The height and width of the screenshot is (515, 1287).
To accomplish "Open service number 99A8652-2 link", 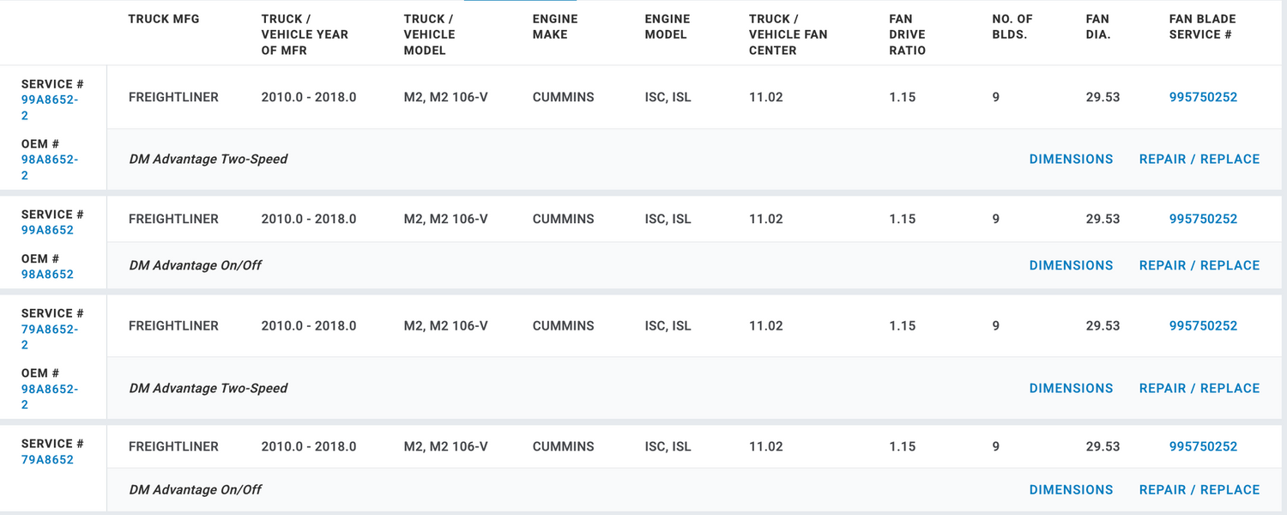I will (x=50, y=100).
